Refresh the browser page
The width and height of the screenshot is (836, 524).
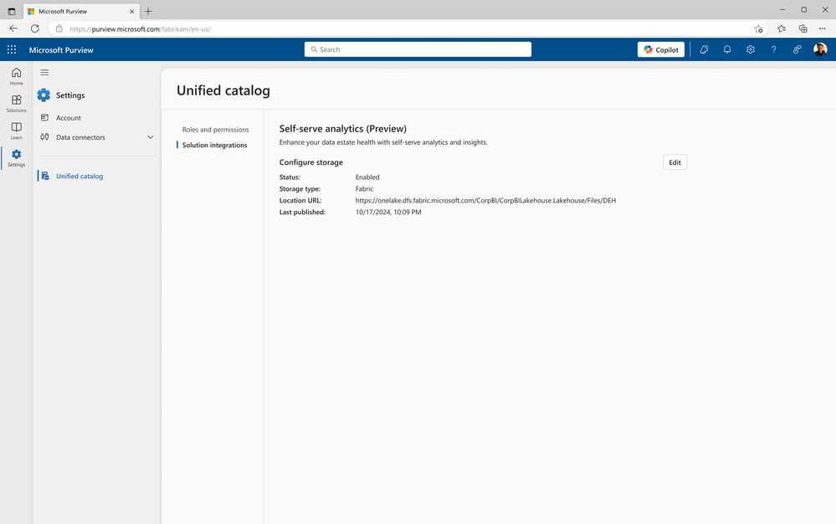pos(34,28)
